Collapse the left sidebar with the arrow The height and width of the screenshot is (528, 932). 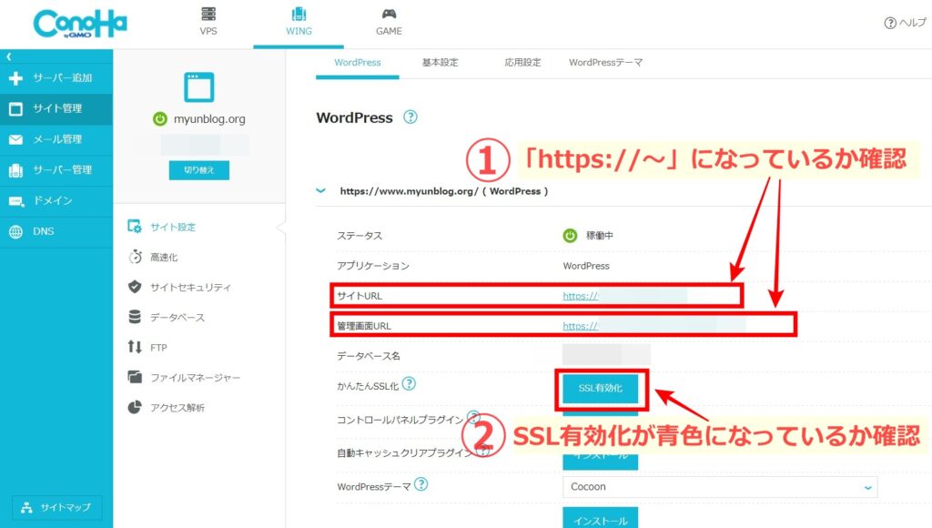coord(9,56)
